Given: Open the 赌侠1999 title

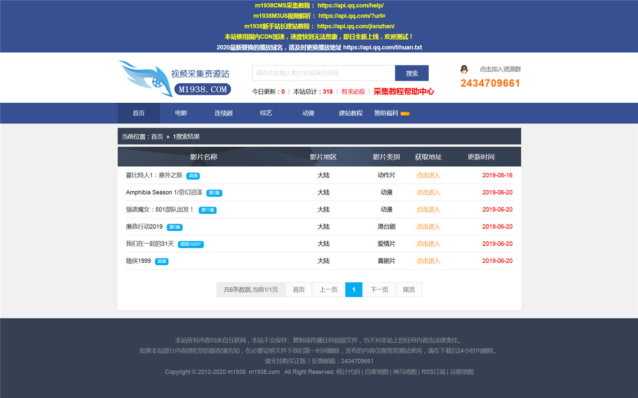Looking at the screenshot, I should coord(139,261).
